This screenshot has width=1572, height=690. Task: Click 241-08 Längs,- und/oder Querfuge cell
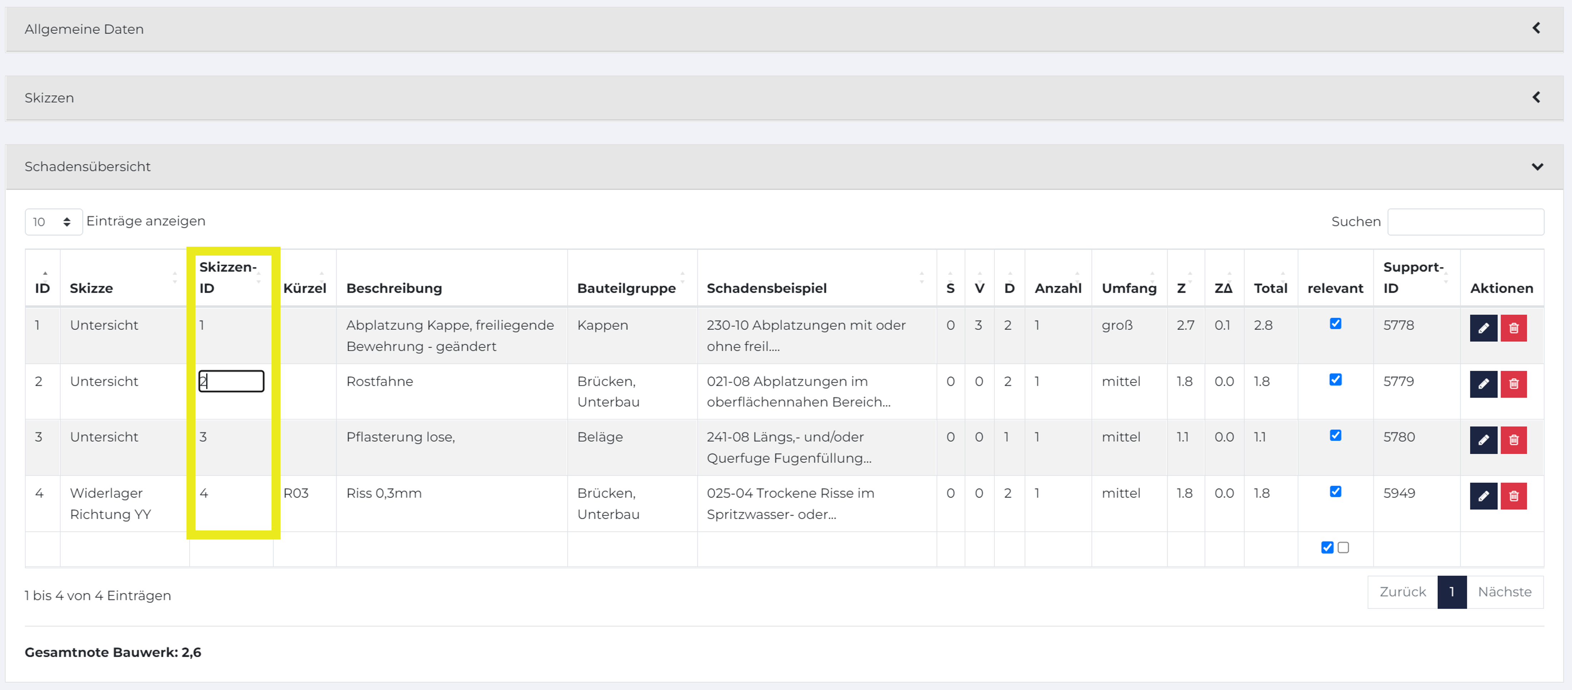click(816, 447)
